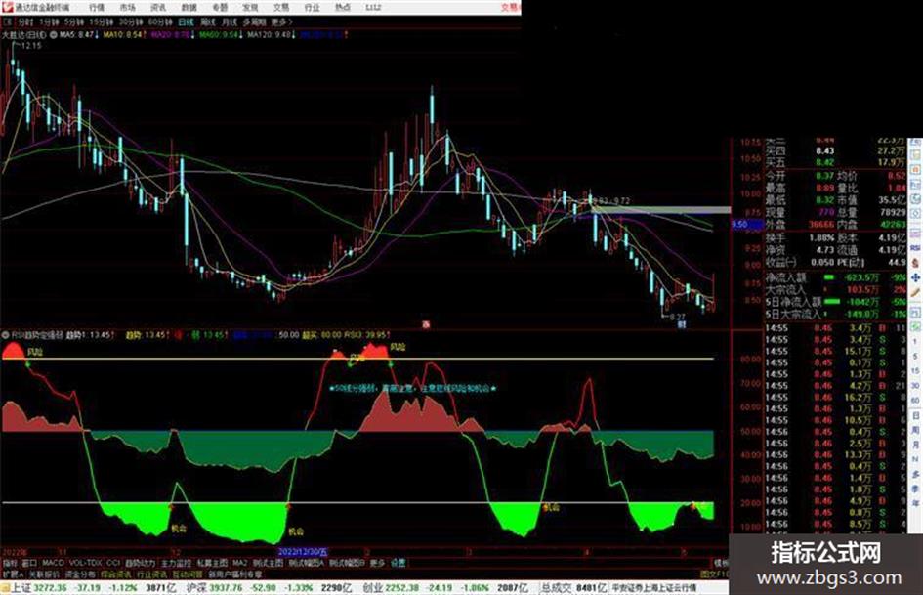Viewport: 923px width, 595px height.
Task: Select the 周线 weekly chart tab
Action: (208, 21)
